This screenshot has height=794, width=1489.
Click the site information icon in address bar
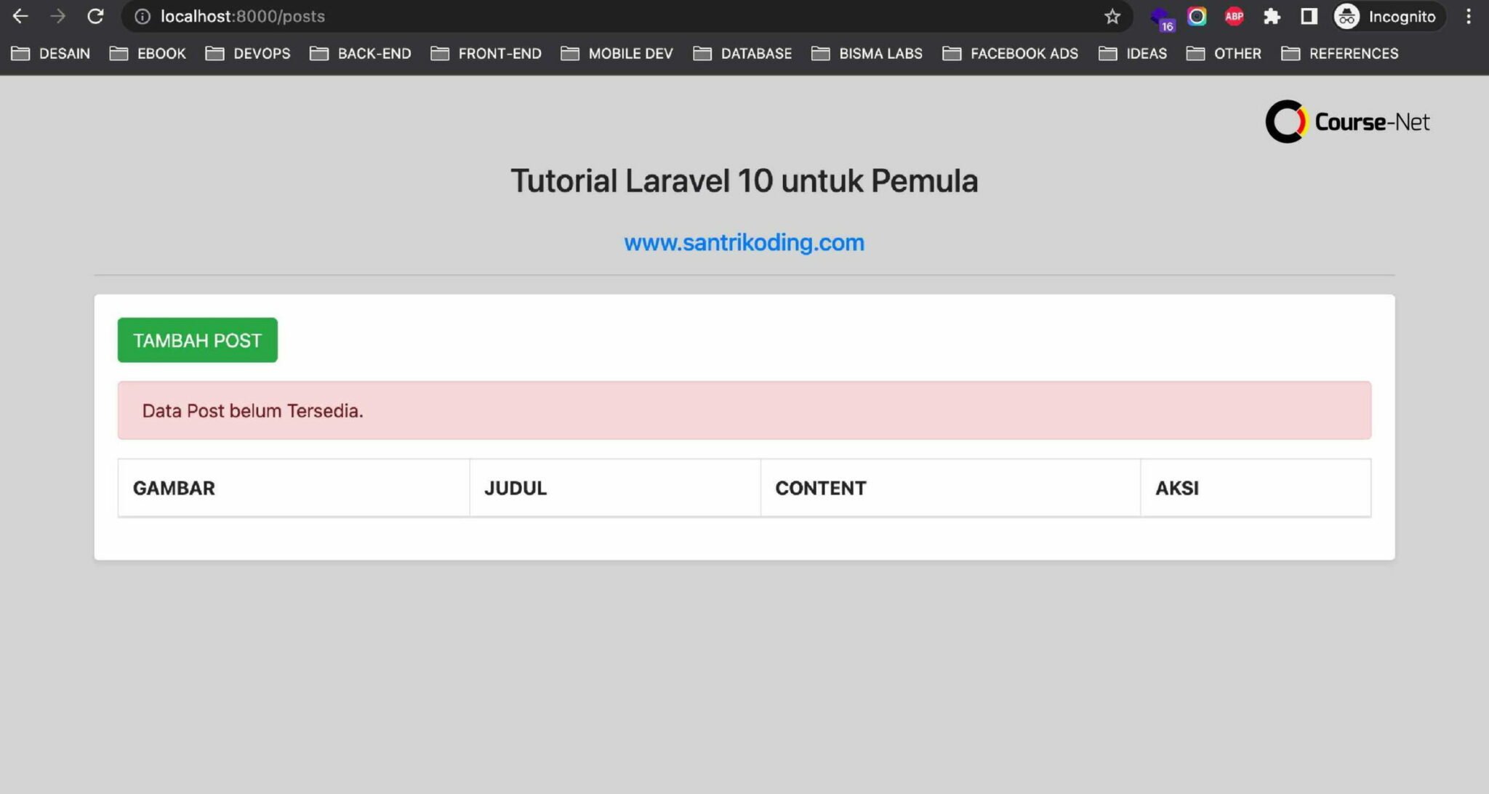140,16
